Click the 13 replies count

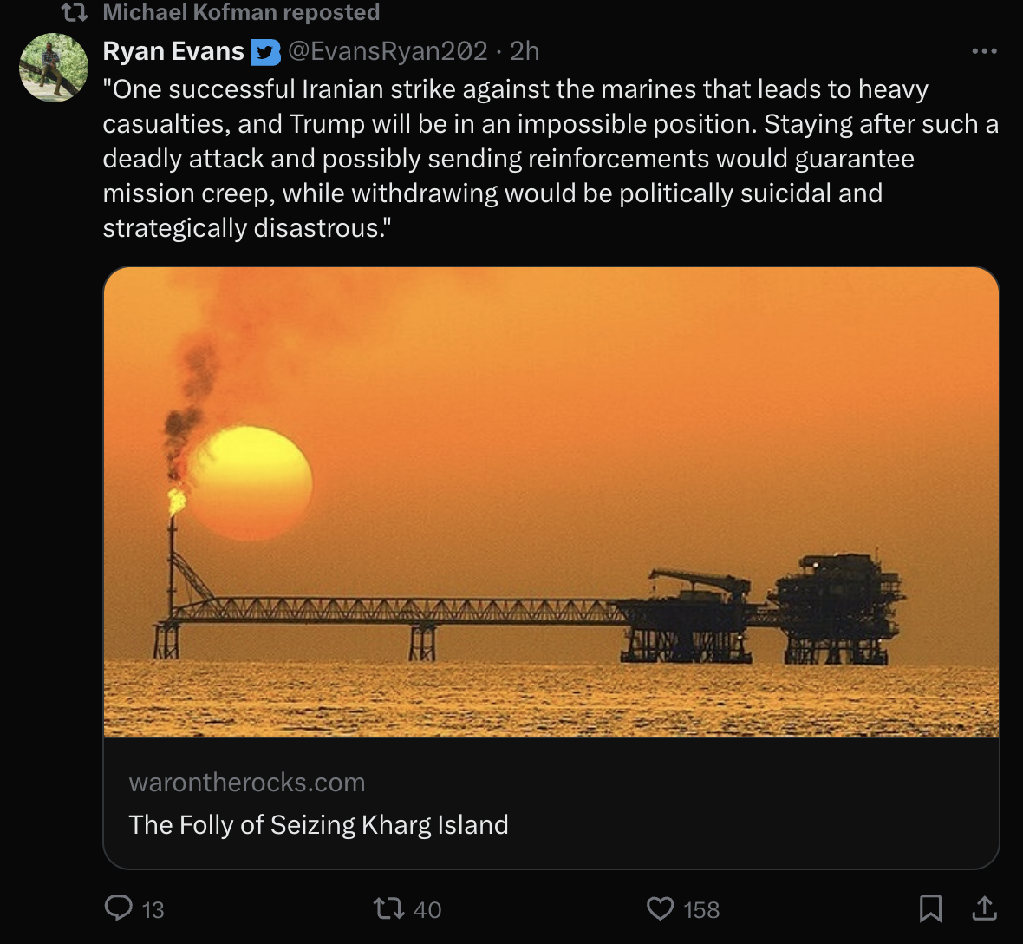click(x=153, y=909)
